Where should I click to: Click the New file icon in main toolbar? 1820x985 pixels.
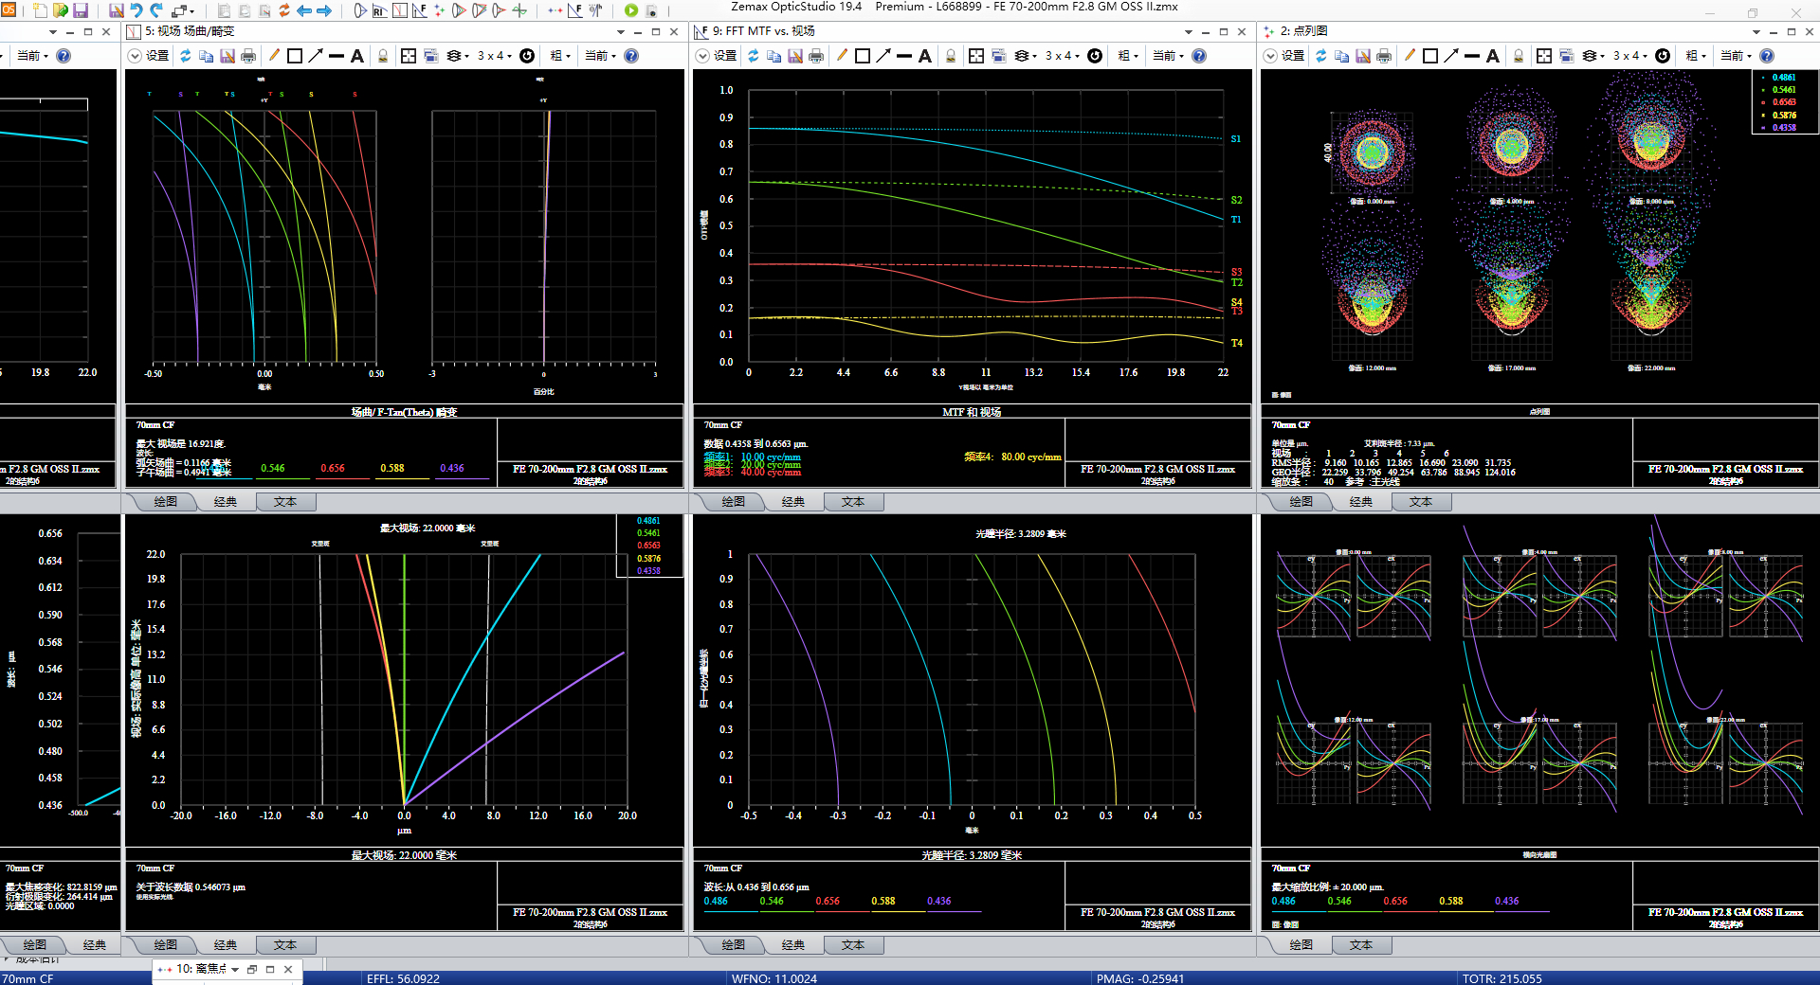click(x=40, y=10)
